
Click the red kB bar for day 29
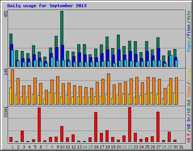(169, 137)
